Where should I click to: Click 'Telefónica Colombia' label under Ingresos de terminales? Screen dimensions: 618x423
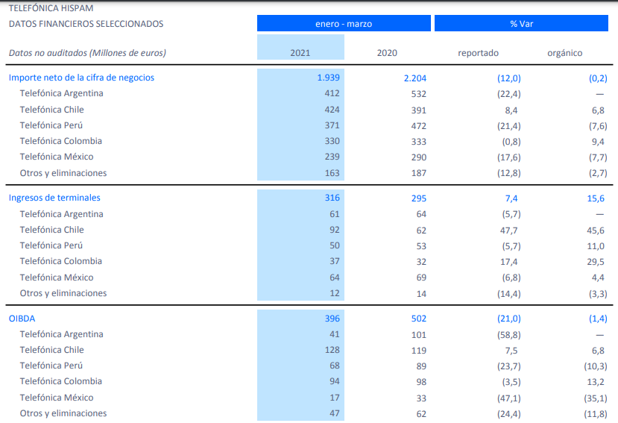click(x=60, y=261)
